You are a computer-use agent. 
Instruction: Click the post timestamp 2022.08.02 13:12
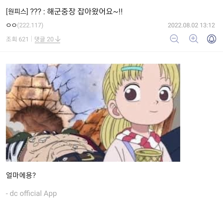pos(191,26)
